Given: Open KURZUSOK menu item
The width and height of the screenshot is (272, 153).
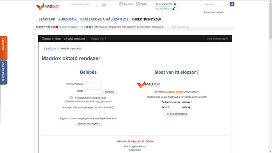Looking at the screenshot, I should pos(68,19).
